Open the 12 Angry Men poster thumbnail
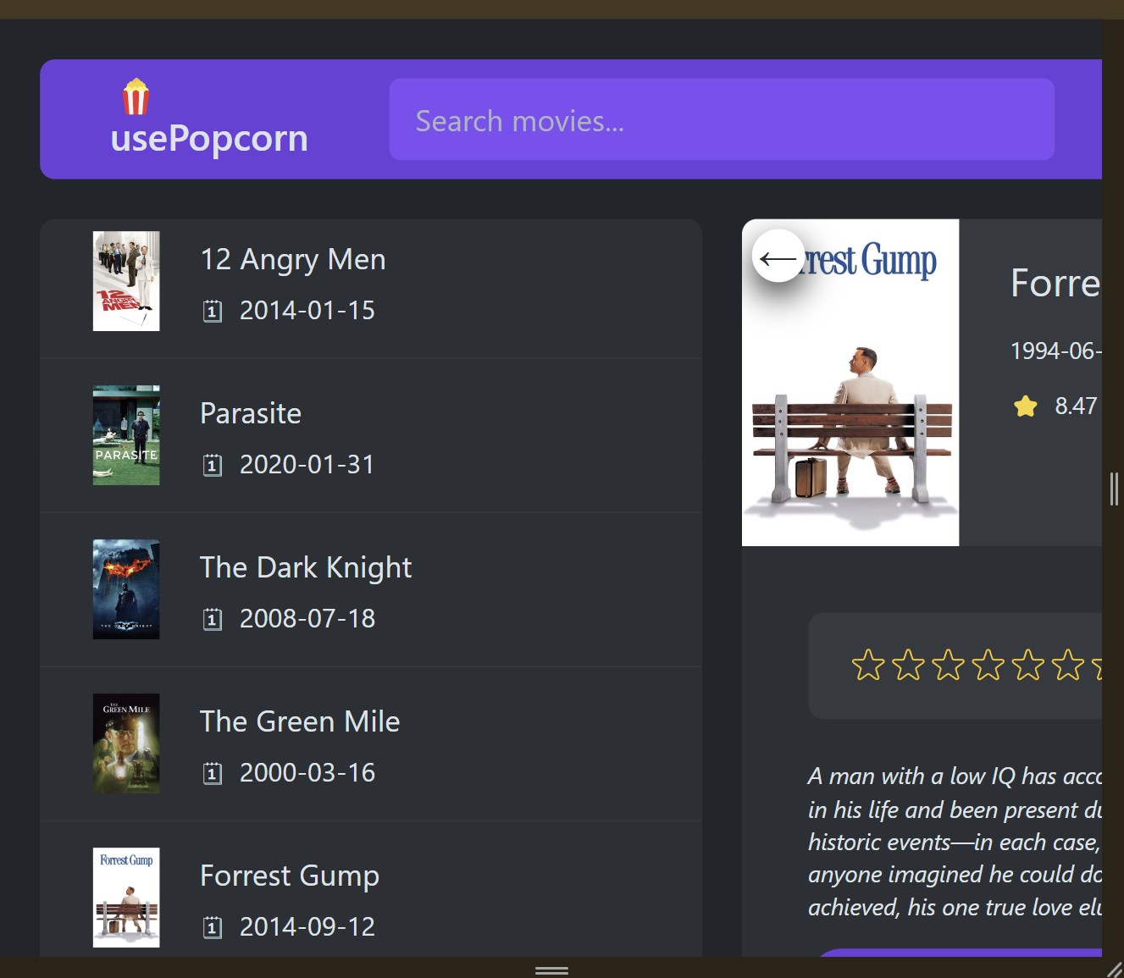The image size is (1124, 978). [x=126, y=281]
